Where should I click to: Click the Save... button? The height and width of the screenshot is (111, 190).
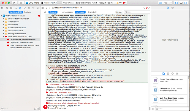click(119, 12)
